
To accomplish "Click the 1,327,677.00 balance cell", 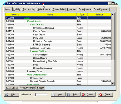I will point(104,48).
